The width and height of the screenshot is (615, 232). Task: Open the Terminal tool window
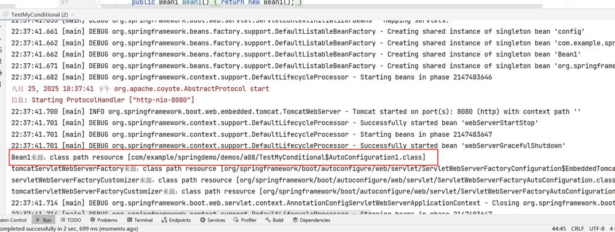140,220
